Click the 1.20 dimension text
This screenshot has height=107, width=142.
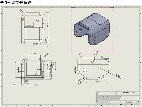[x=27, y=81]
